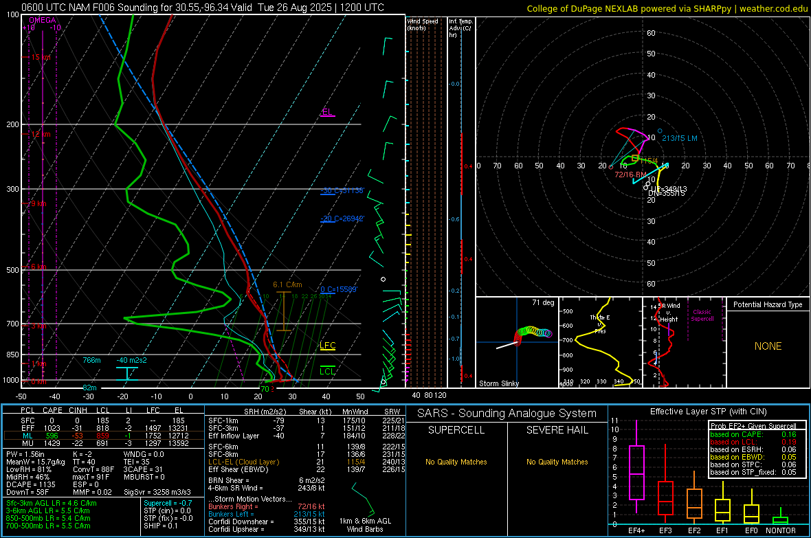Click the "Effective Layer STP (with CIN)" heading

click(708, 412)
